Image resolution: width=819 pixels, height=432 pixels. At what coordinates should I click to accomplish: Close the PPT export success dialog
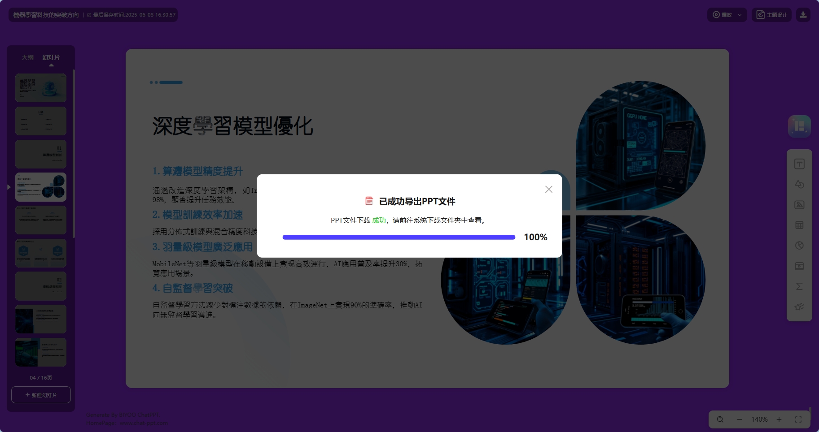click(548, 189)
